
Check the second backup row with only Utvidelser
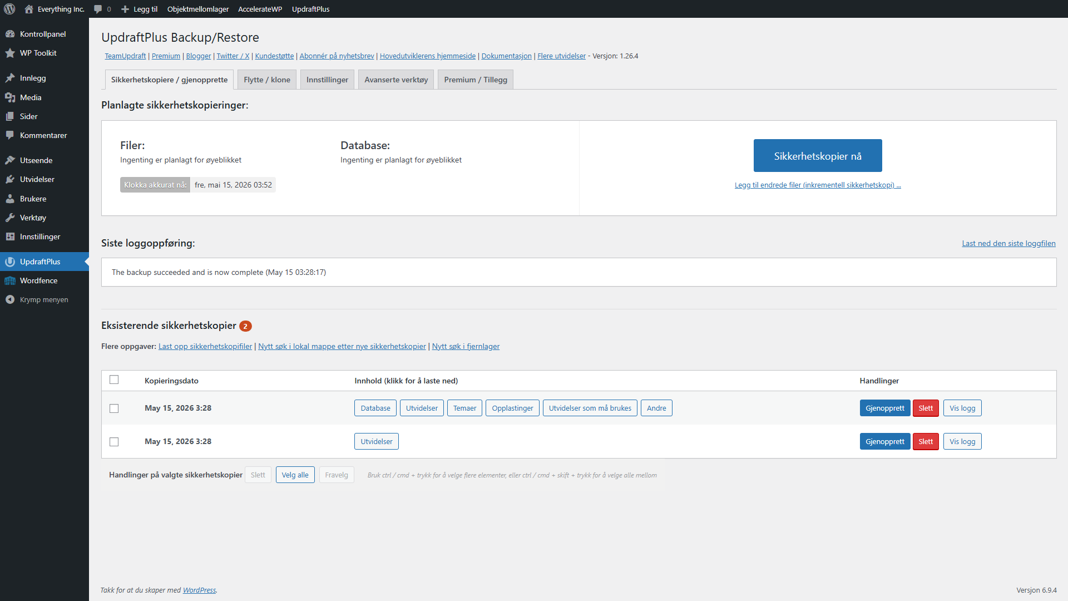[x=114, y=442]
